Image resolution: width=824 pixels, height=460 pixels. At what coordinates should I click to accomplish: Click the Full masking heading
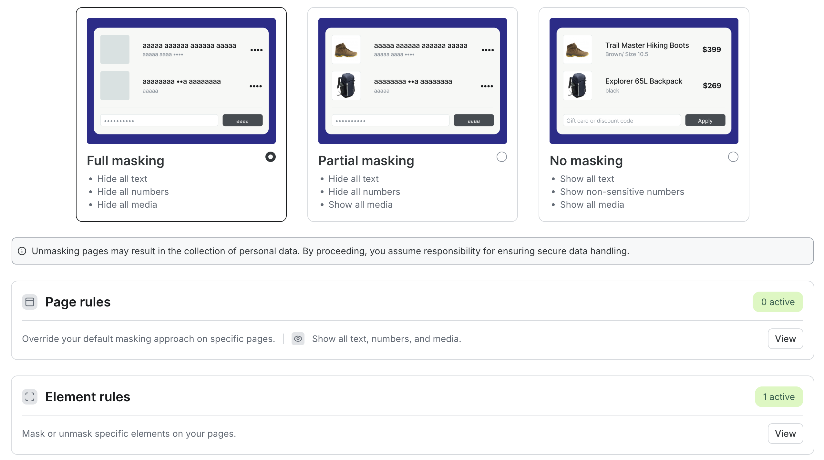(125, 161)
